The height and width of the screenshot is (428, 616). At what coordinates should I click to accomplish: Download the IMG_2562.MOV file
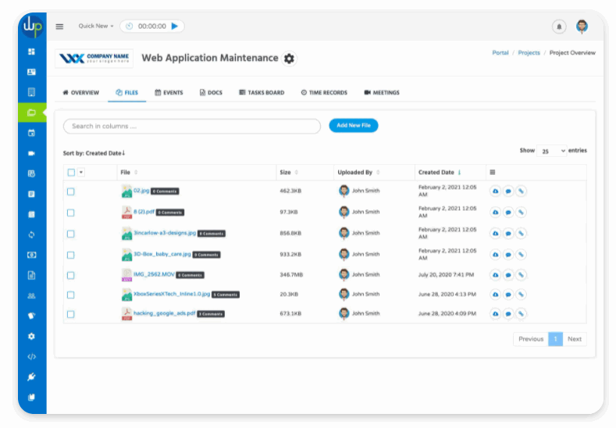[x=496, y=275]
